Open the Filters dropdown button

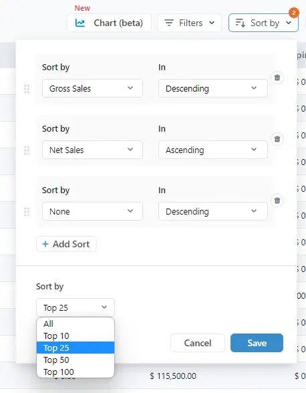click(x=190, y=23)
